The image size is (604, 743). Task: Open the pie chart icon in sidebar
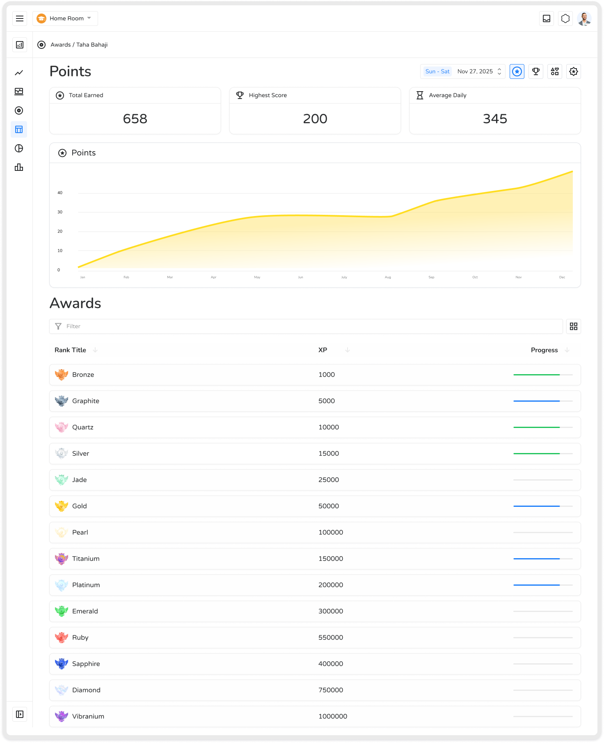pos(19,148)
